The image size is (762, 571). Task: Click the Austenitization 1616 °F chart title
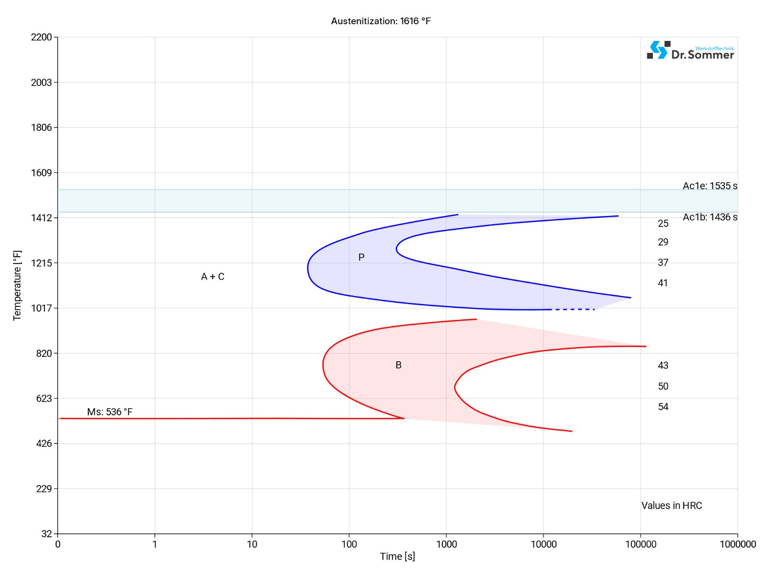tap(381, 21)
